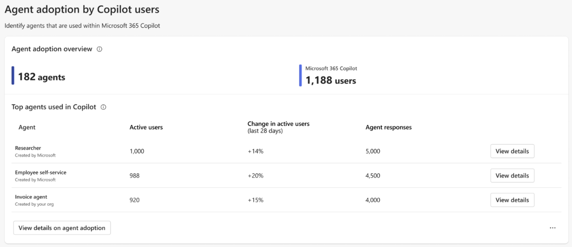View details for the Researcher agent

point(512,151)
